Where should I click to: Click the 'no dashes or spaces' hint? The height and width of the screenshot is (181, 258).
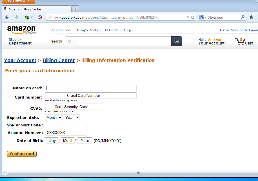tap(61, 100)
